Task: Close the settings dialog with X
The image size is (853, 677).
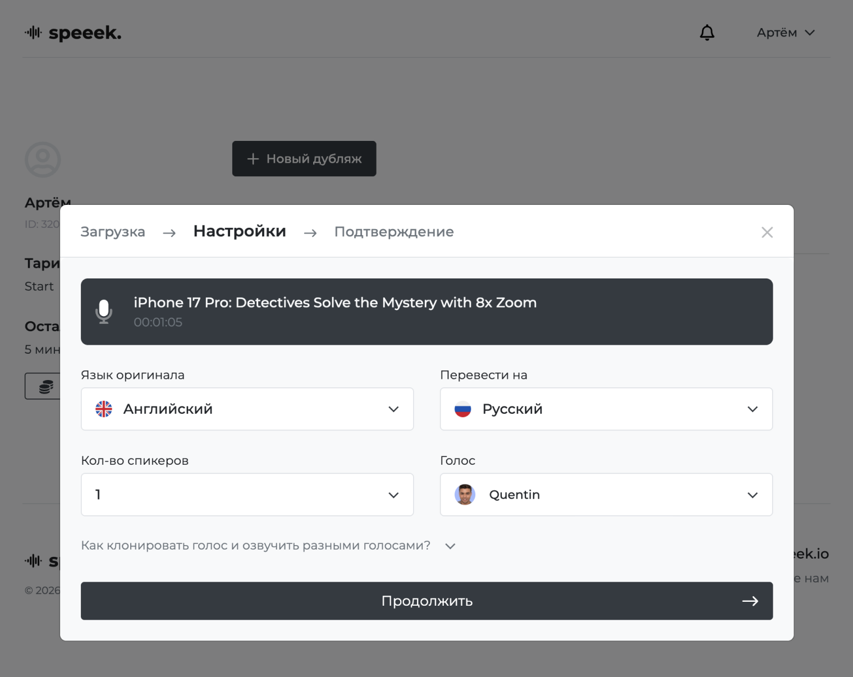Action: click(x=767, y=232)
